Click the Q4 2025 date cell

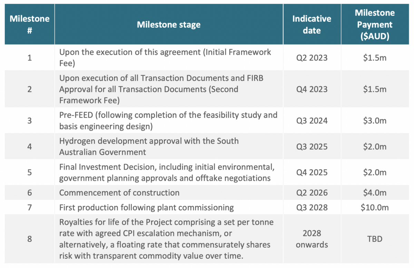(x=312, y=172)
